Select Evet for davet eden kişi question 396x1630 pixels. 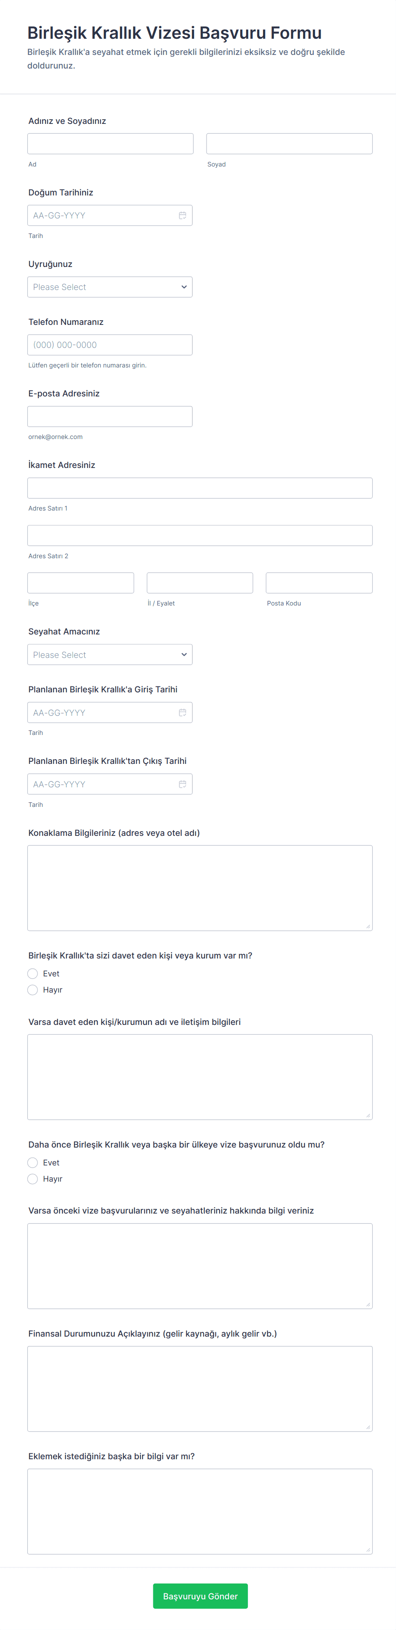33,973
